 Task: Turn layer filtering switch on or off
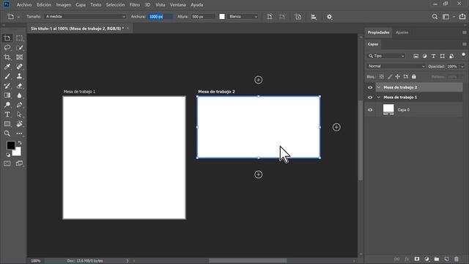pos(463,55)
